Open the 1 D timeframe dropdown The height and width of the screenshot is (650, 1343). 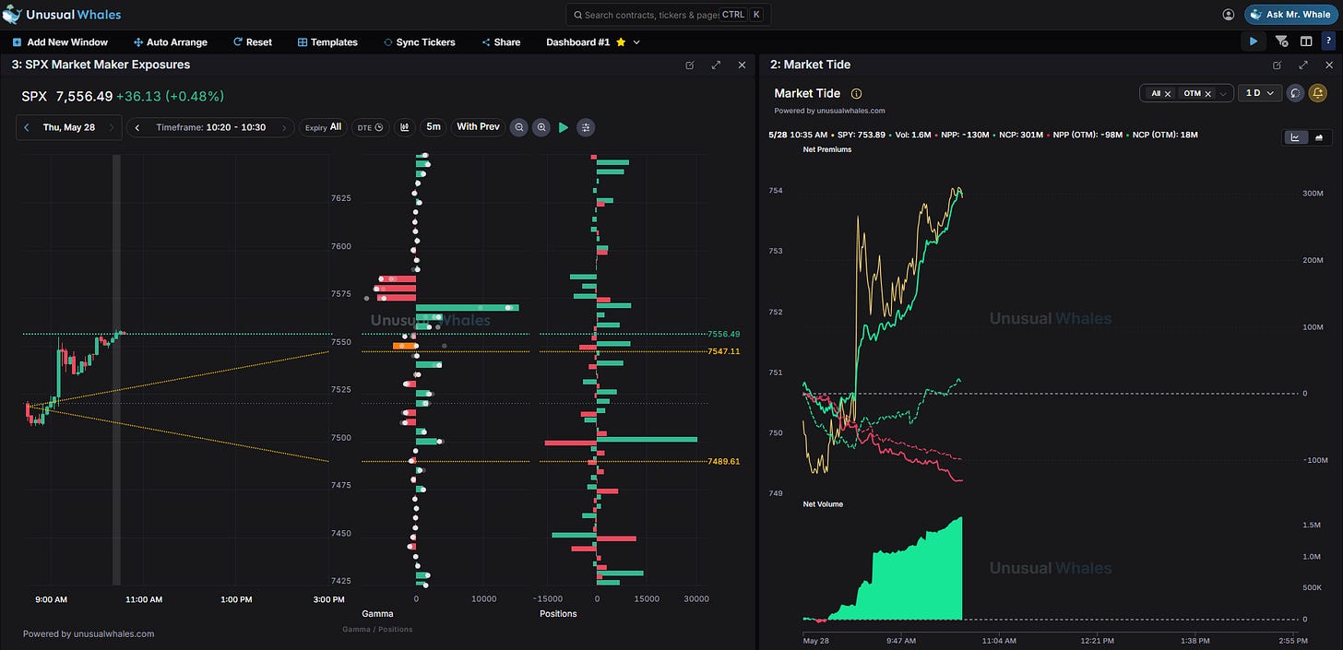point(1260,93)
